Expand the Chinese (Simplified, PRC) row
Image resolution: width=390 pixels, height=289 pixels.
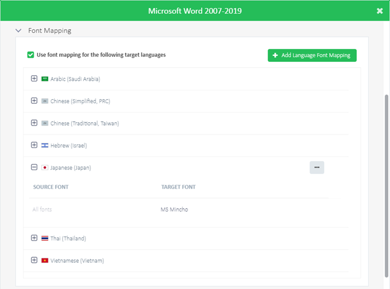34,101
